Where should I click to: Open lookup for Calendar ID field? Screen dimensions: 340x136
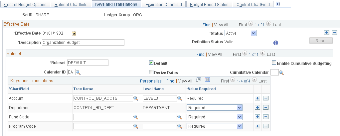click(78, 72)
